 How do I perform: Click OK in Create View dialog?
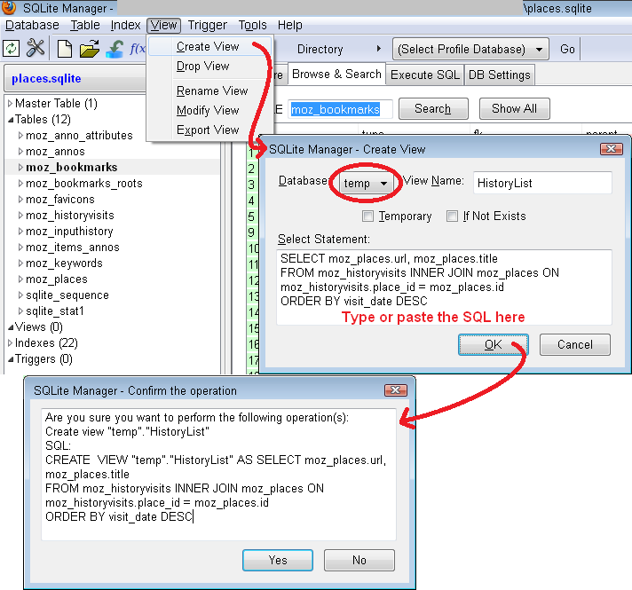493,345
